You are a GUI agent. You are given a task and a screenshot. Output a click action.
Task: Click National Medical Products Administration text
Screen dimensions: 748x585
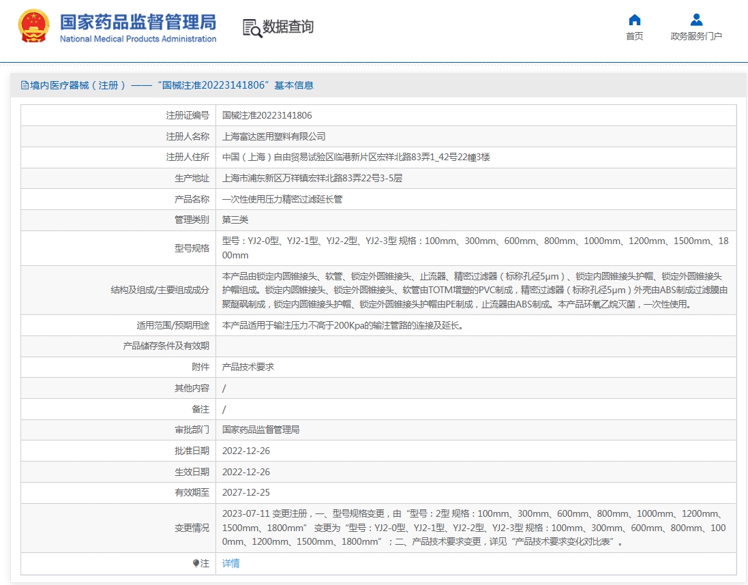pyautogui.click(x=138, y=39)
